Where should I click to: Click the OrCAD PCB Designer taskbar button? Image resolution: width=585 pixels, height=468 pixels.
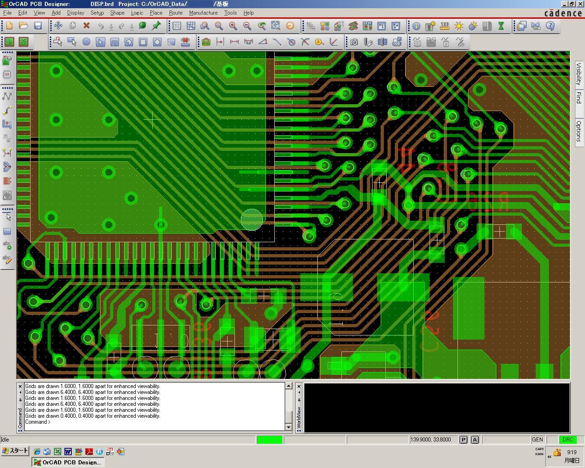(67, 462)
